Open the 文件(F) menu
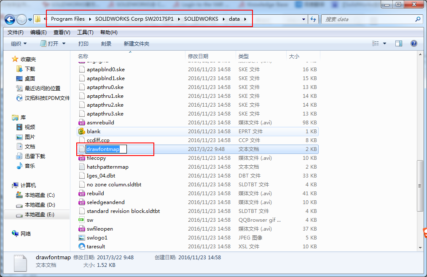The height and width of the screenshot is (277, 427). (x=16, y=32)
